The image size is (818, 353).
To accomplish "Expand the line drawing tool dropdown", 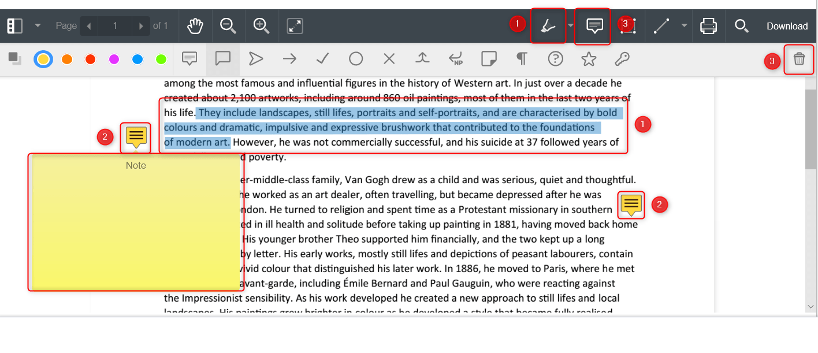I will (x=684, y=26).
